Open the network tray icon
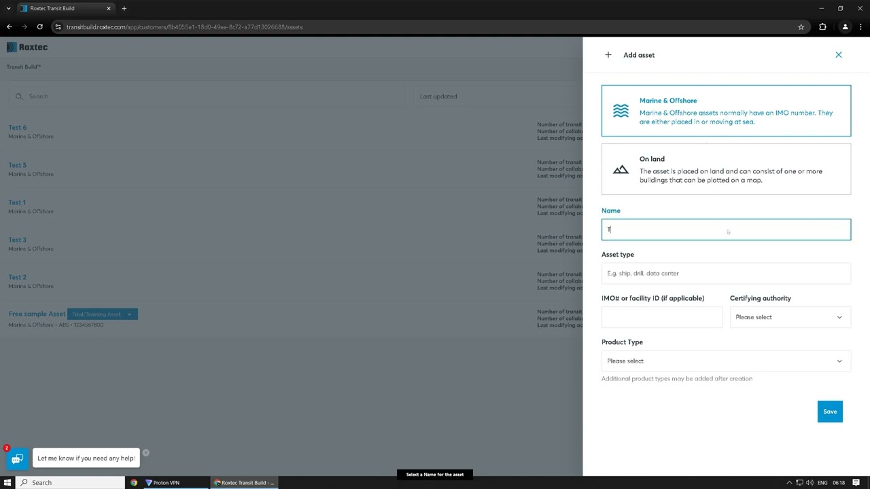This screenshot has height=489, width=870. (799, 483)
